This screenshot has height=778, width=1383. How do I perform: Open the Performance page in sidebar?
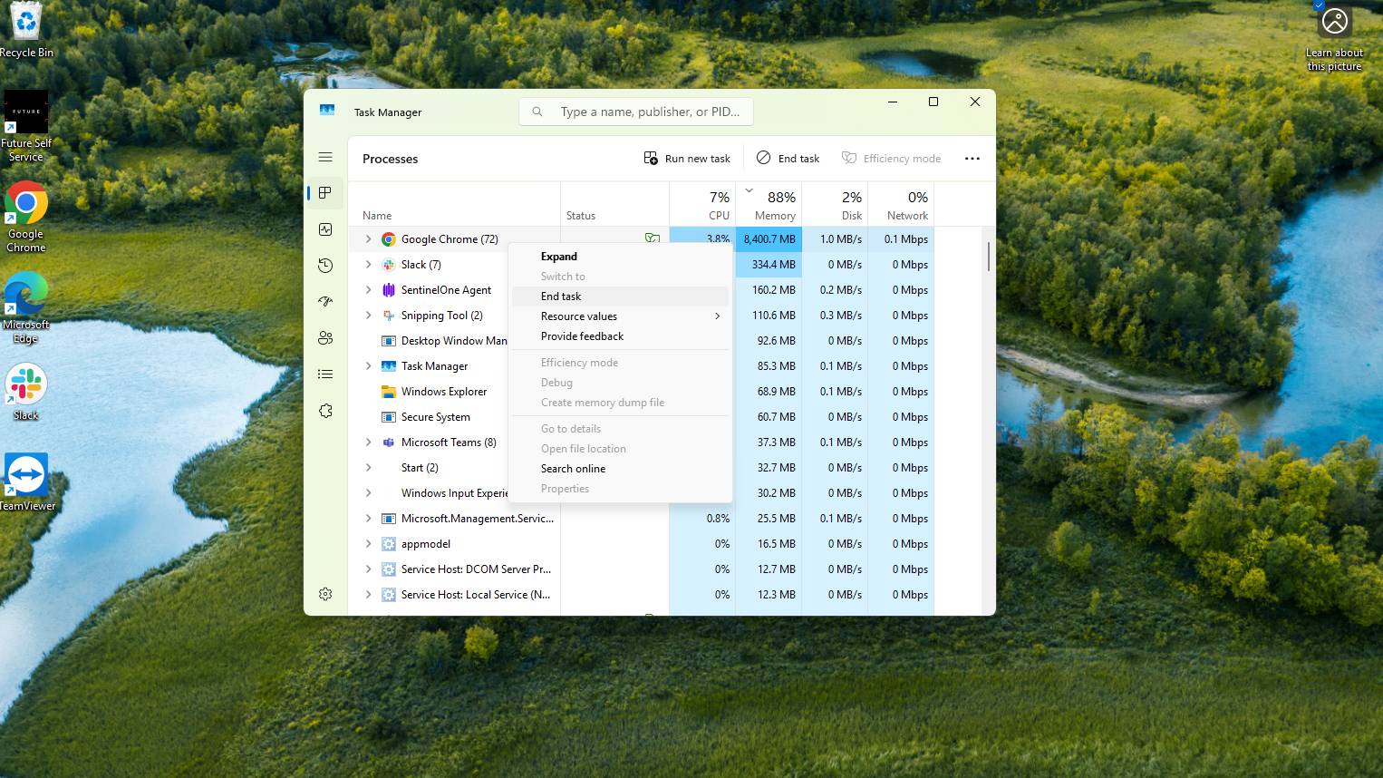point(325,229)
